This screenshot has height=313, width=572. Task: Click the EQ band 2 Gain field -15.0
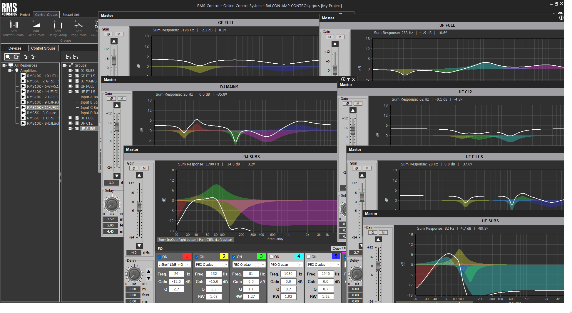tap(214, 282)
